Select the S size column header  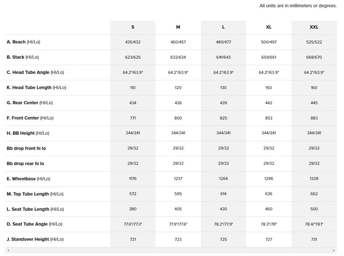(133, 27)
